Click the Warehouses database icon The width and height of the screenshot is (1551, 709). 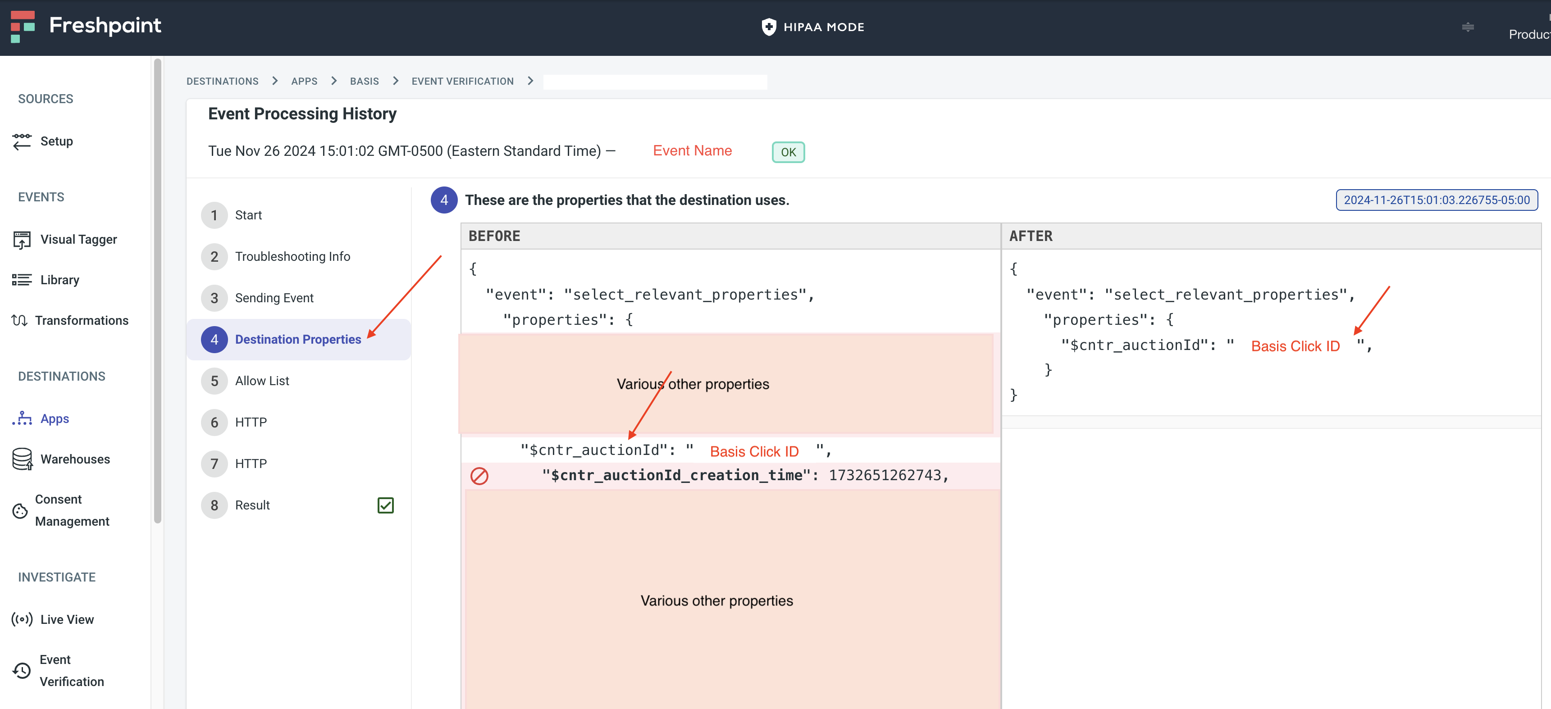click(x=22, y=459)
